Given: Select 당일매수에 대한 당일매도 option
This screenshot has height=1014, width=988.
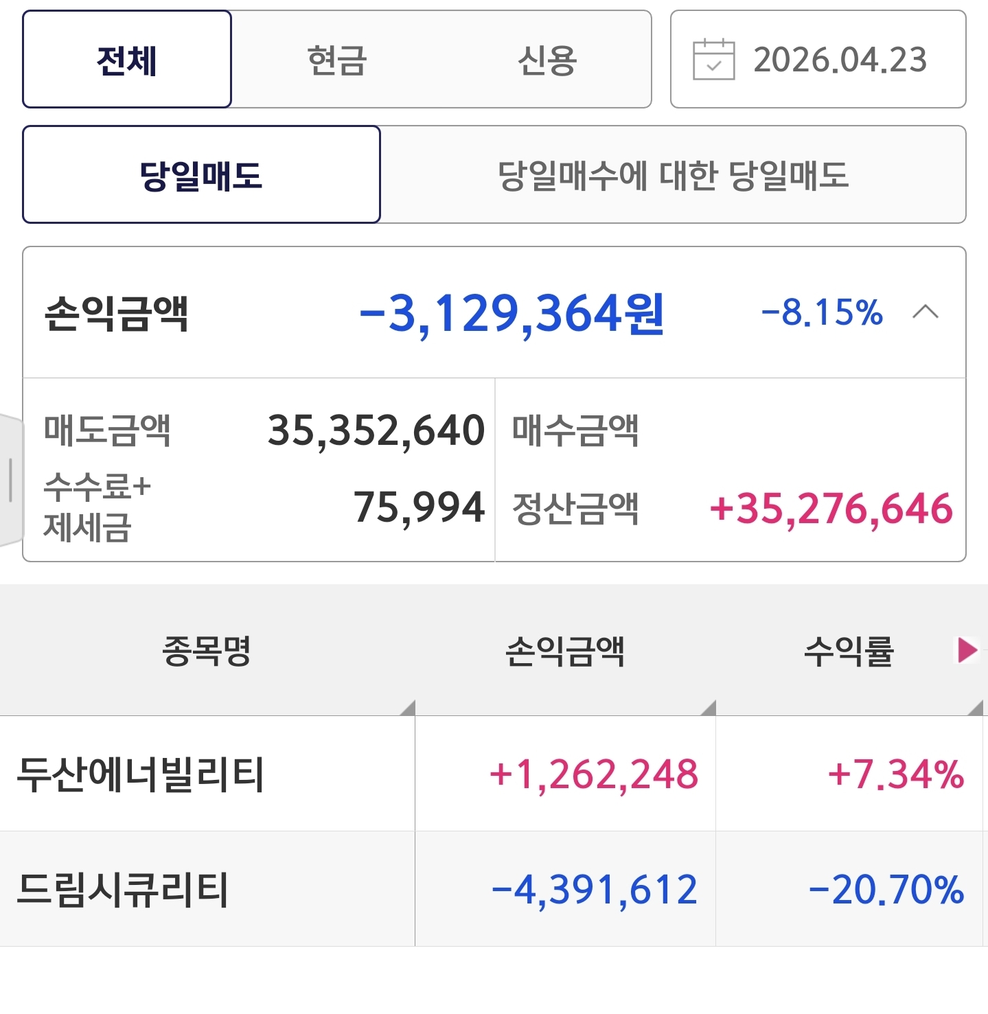Looking at the screenshot, I should (673, 175).
